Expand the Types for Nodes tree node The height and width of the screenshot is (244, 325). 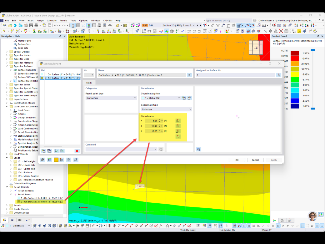[7, 55]
